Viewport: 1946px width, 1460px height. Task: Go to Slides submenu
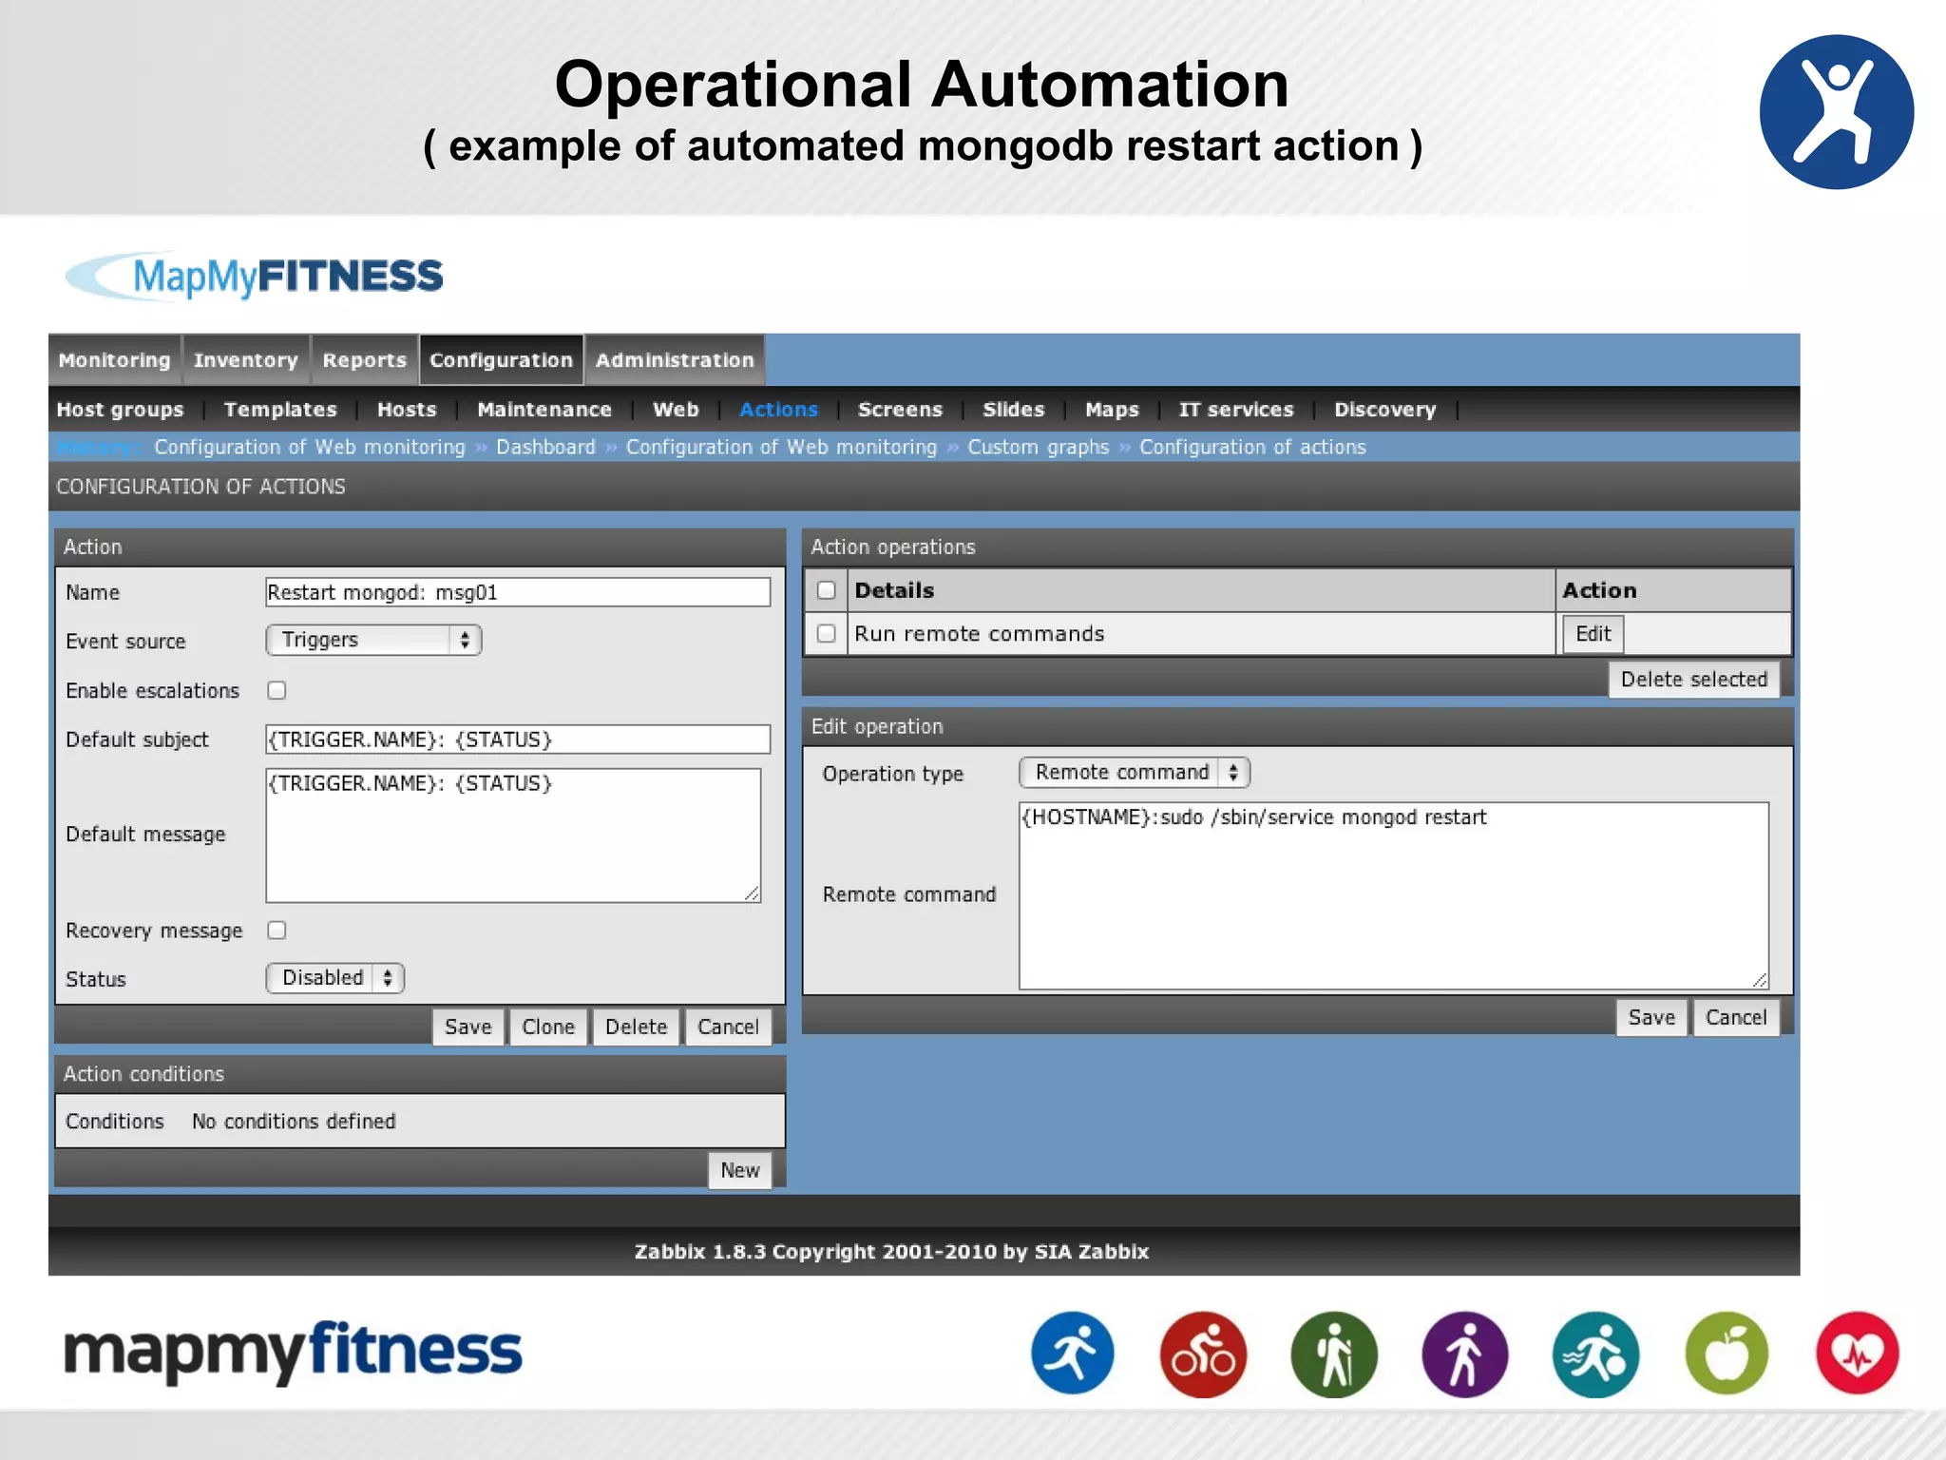pyautogui.click(x=1013, y=410)
